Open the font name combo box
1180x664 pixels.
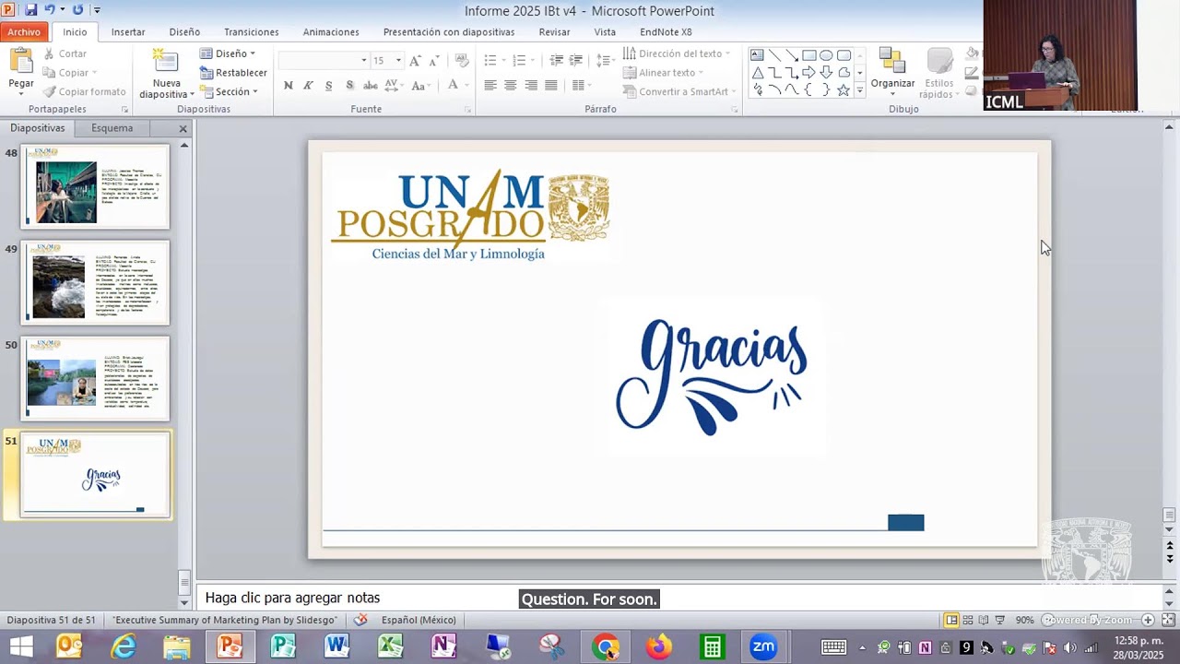coord(323,61)
